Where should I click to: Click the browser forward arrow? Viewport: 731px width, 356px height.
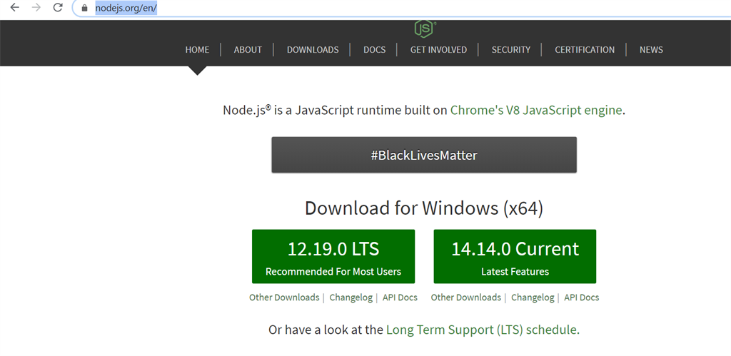click(x=36, y=7)
